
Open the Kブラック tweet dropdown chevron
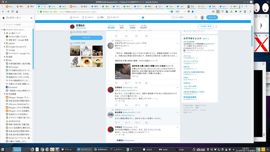pyautogui.click(x=177, y=43)
